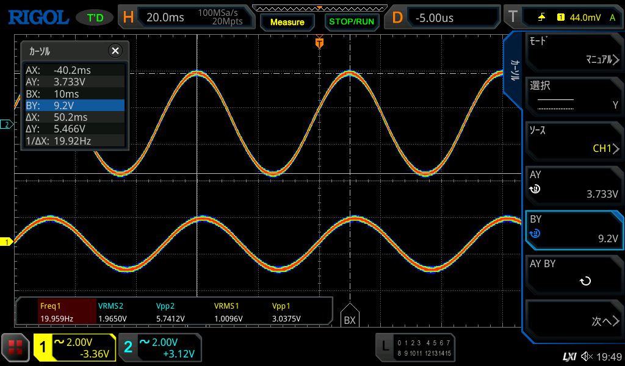Open the cursor line selection (選択) menu
The height and width of the screenshot is (366, 625).
point(573,96)
